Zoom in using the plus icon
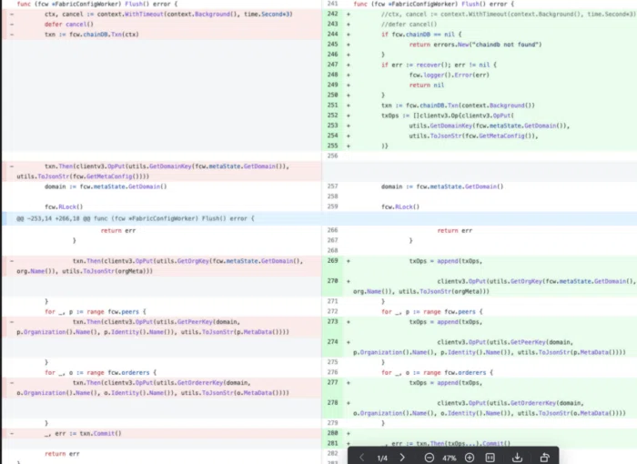The width and height of the screenshot is (637, 464). [470, 458]
